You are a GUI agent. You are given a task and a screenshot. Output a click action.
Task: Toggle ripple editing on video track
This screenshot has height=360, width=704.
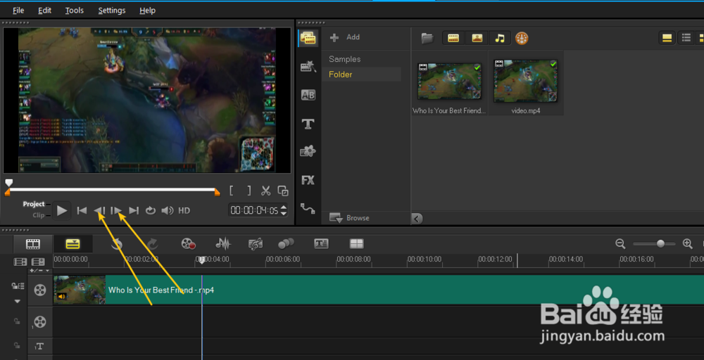(x=18, y=286)
